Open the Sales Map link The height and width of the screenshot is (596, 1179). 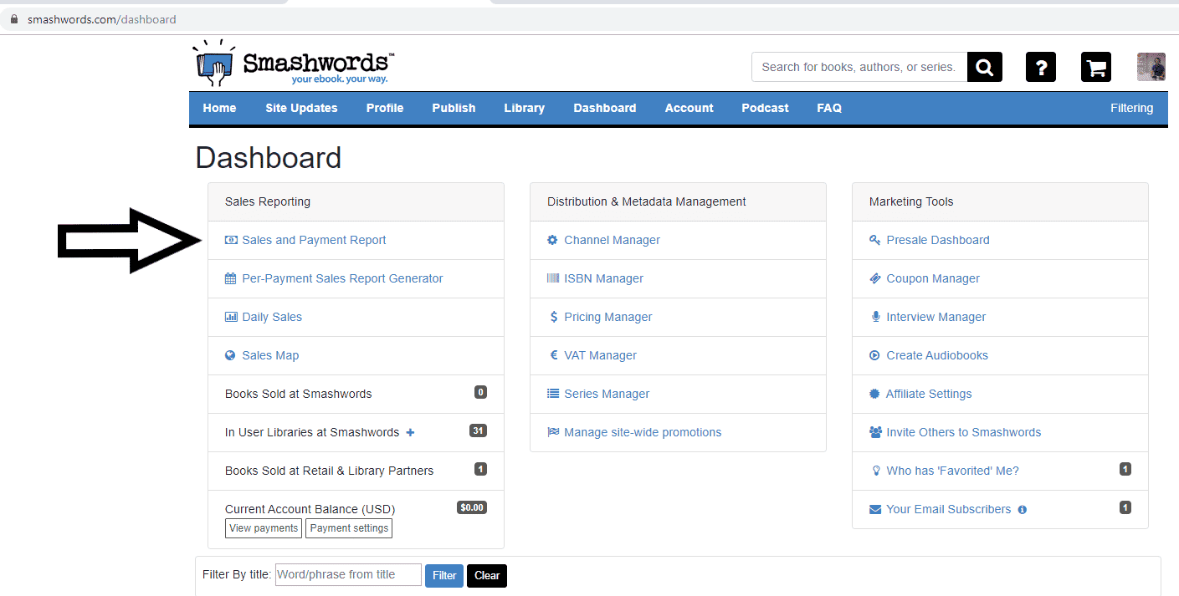tap(270, 355)
